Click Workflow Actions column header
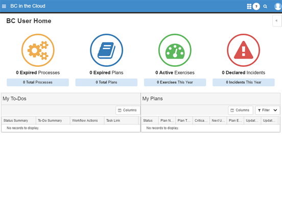Image resolution: width=282 pixels, height=211 pixels. [87, 120]
